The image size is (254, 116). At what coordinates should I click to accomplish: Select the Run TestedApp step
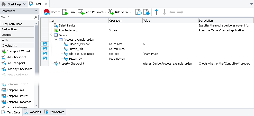point(68,30)
